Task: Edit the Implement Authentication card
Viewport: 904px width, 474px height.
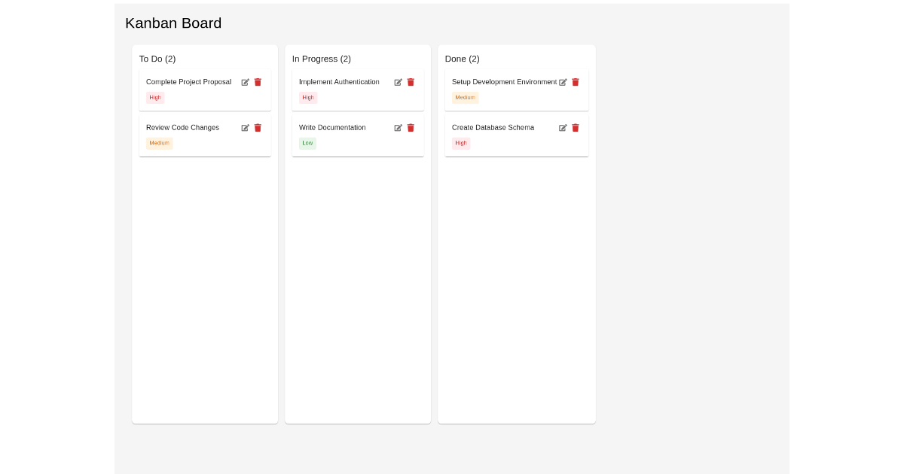Action: pyautogui.click(x=399, y=82)
